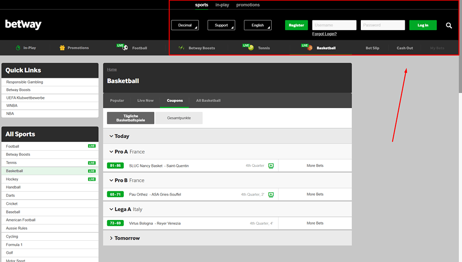The width and height of the screenshot is (462, 262).
Task: Open the Bet Slip tab
Action: click(x=372, y=48)
